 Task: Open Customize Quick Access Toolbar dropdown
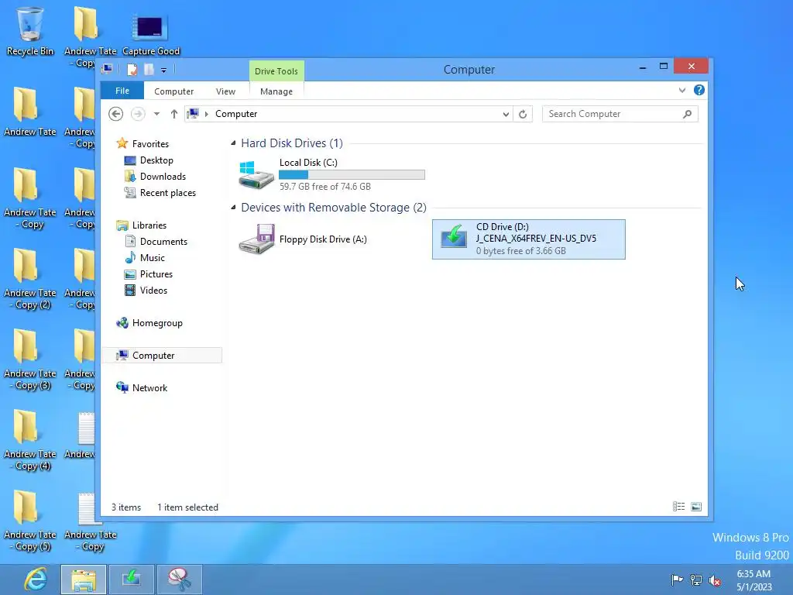(x=163, y=70)
